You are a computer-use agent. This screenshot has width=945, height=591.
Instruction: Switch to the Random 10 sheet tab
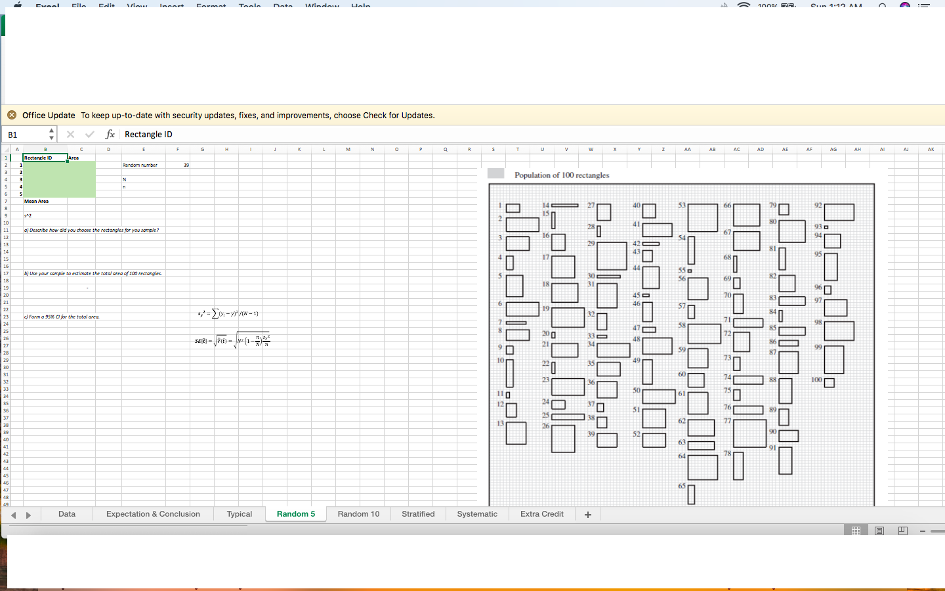pyautogui.click(x=358, y=514)
